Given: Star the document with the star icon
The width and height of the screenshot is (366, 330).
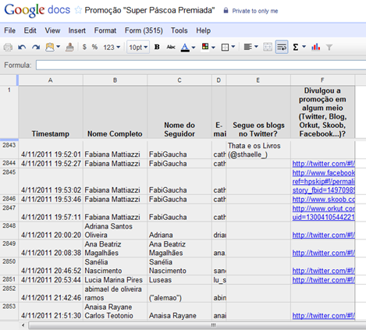Looking at the screenshot, I should (x=78, y=10).
